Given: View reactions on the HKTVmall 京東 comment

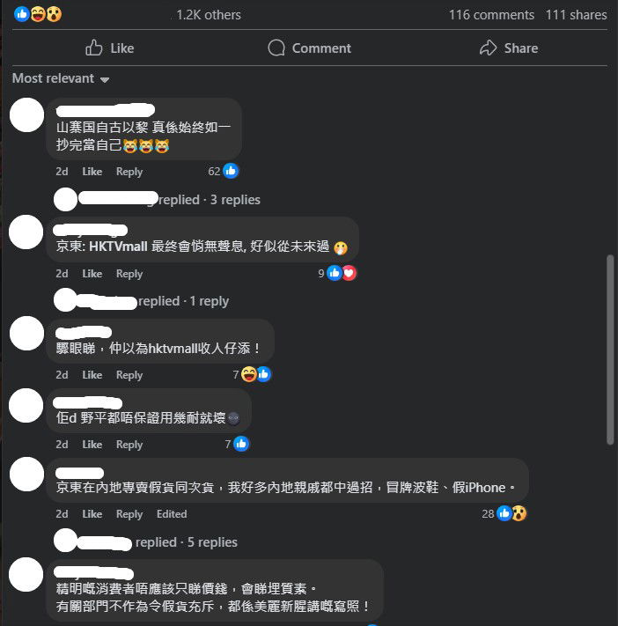Looking at the screenshot, I should [x=342, y=274].
